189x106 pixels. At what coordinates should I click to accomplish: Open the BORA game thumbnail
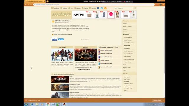[x=60, y=79]
